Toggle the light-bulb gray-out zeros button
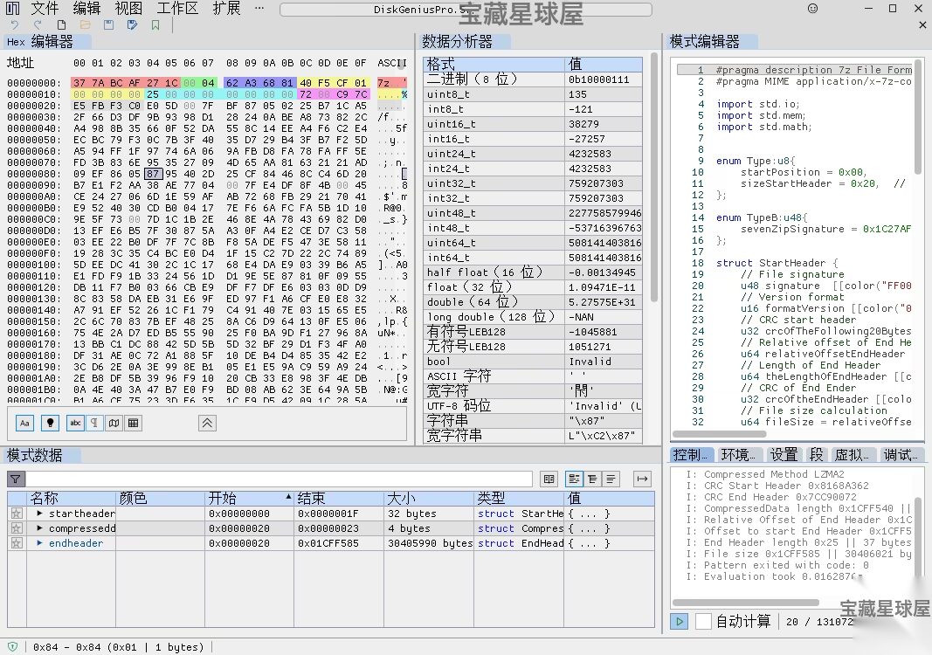Image resolution: width=932 pixels, height=655 pixels. coord(50,424)
